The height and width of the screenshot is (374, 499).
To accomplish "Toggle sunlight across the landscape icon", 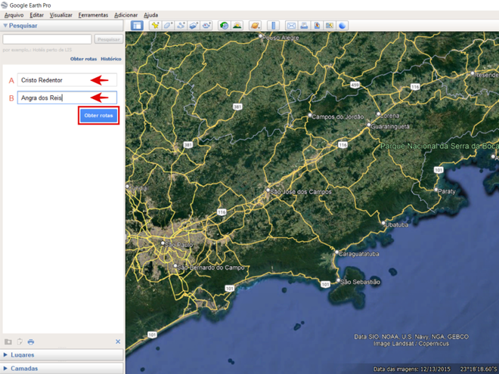I will tap(237, 26).
